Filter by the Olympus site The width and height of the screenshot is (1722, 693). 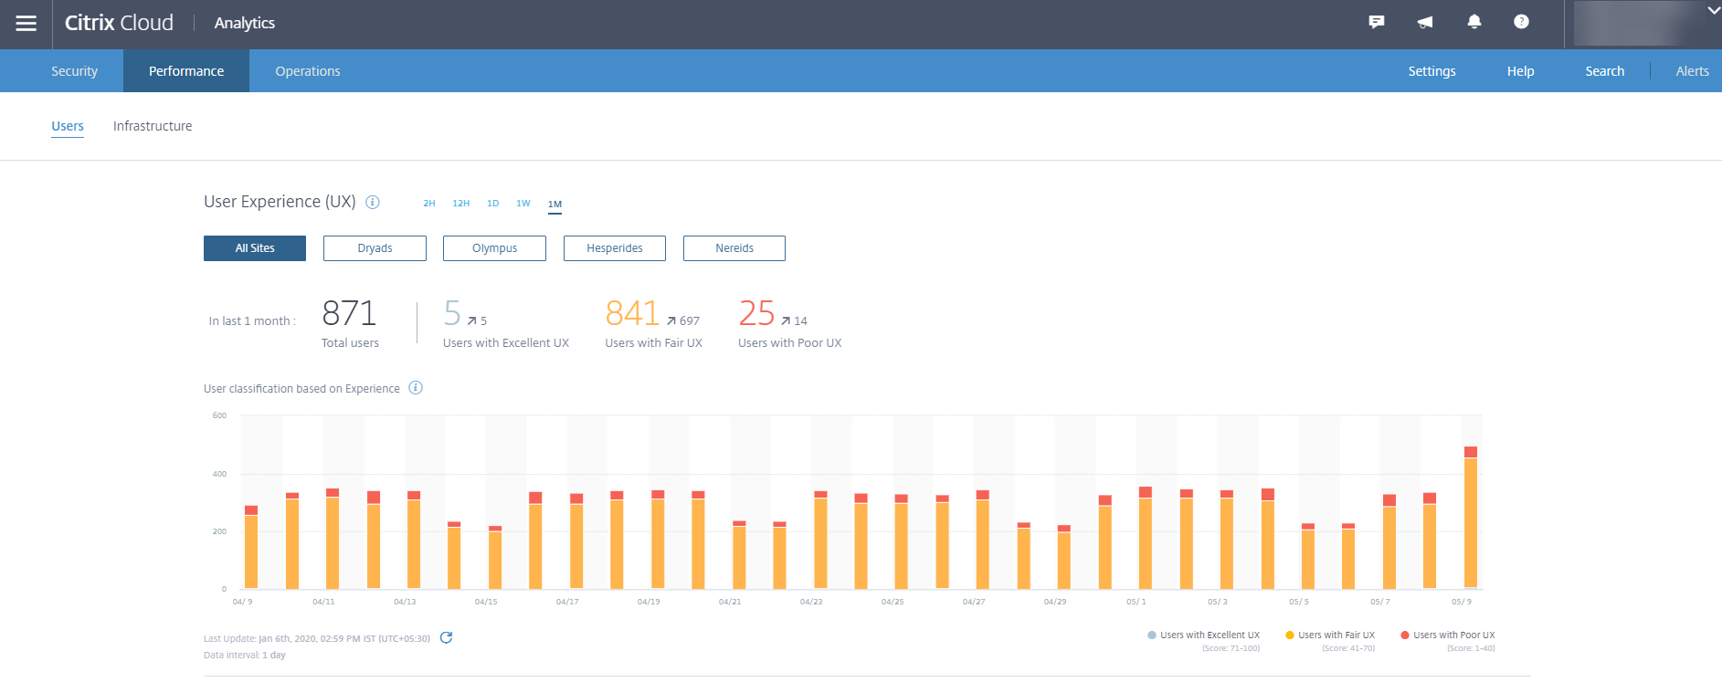(494, 248)
